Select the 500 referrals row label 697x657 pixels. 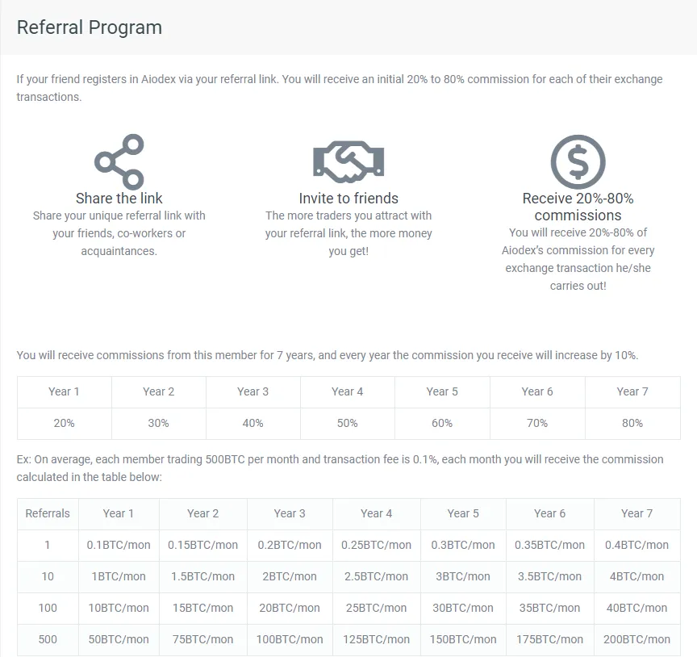tap(48, 639)
